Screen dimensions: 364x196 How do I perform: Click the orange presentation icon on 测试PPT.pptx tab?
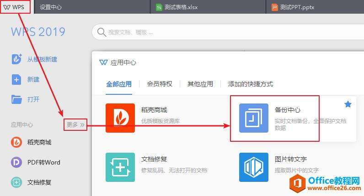click(275, 7)
